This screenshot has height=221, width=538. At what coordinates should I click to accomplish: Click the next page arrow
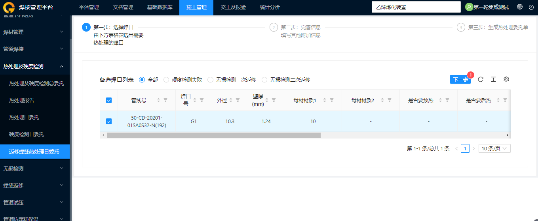pos(474,148)
